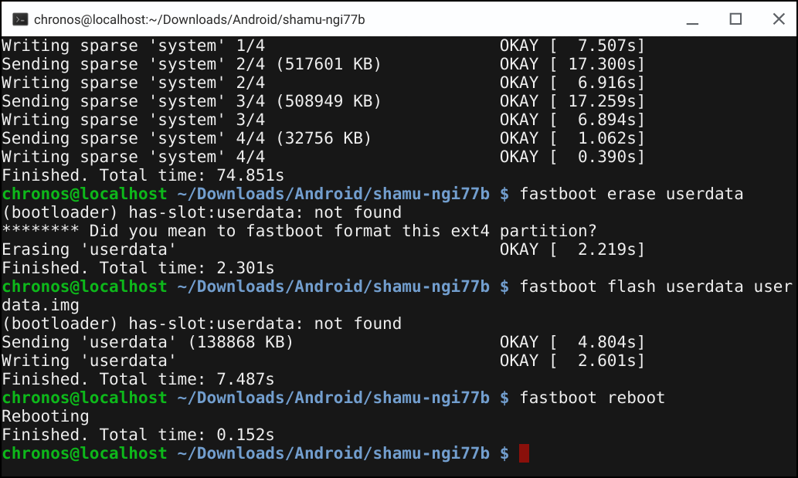This screenshot has height=478, width=798.
Task: Click "Sending sparse 'system' 2/4 (517601 KB)"
Action: [x=192, y=64]
